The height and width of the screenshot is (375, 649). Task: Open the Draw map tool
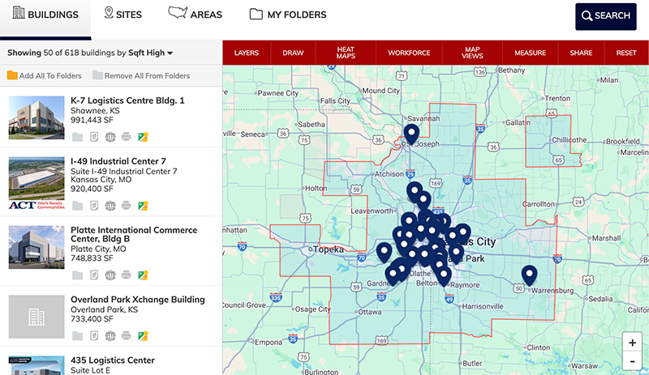coord(293,53)
